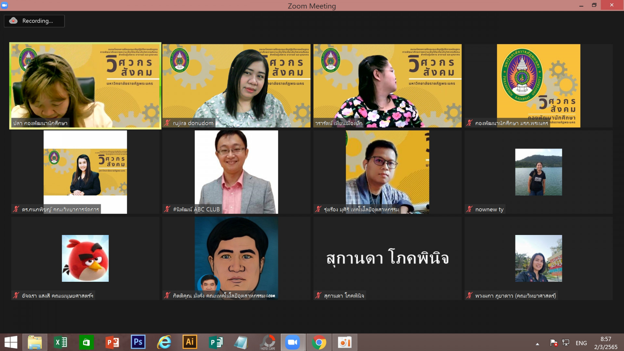624x351 pixels.
Task: Open PhotoScape from the taskbar
Action: 267,342
